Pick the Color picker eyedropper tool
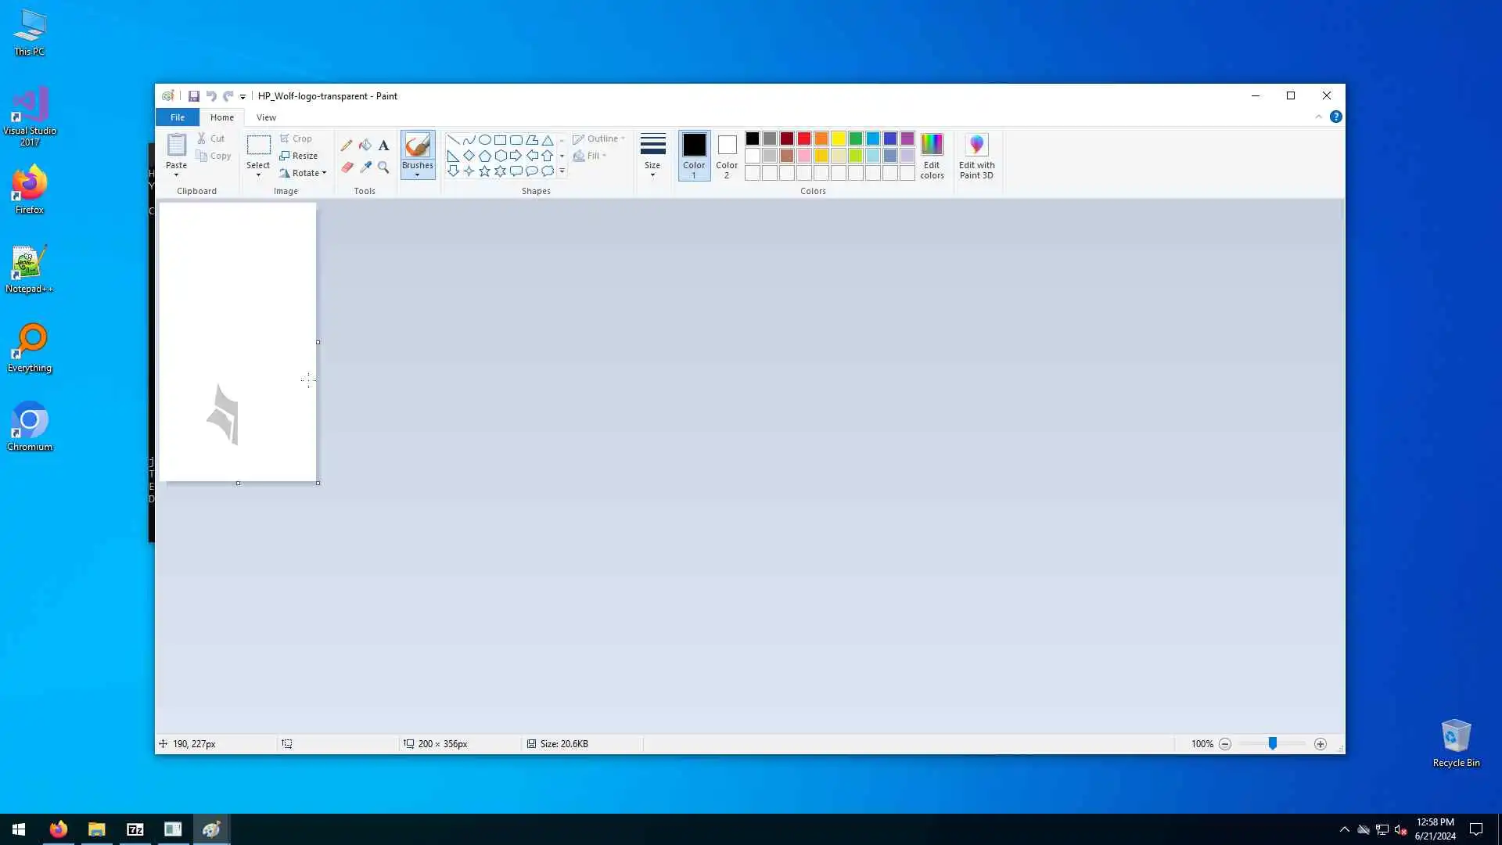This screenshot has width=1502, height=845. [x=365, y=167]
